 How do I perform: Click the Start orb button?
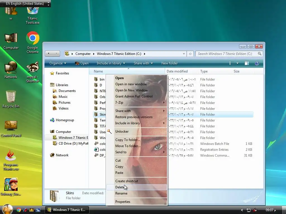click(x=7, y=209)
